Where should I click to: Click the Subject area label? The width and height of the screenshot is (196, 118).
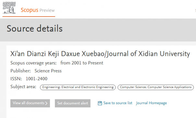click(x=23, y=87)
